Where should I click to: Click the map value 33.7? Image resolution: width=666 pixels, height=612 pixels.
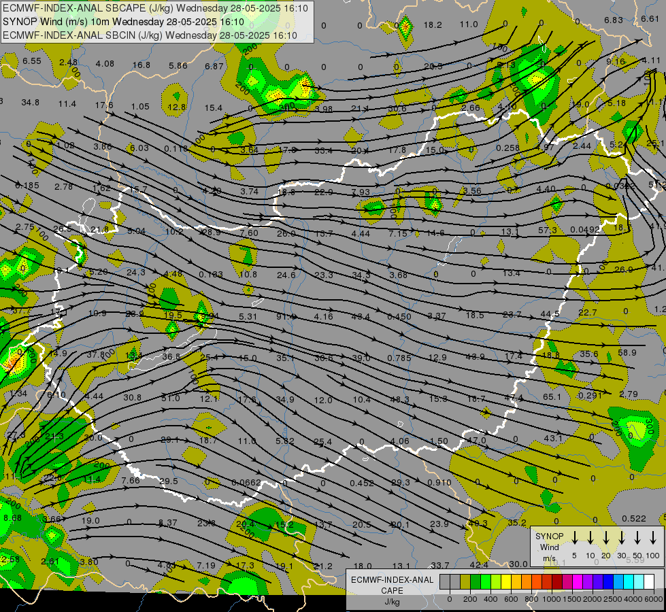(x=439, y=565)
